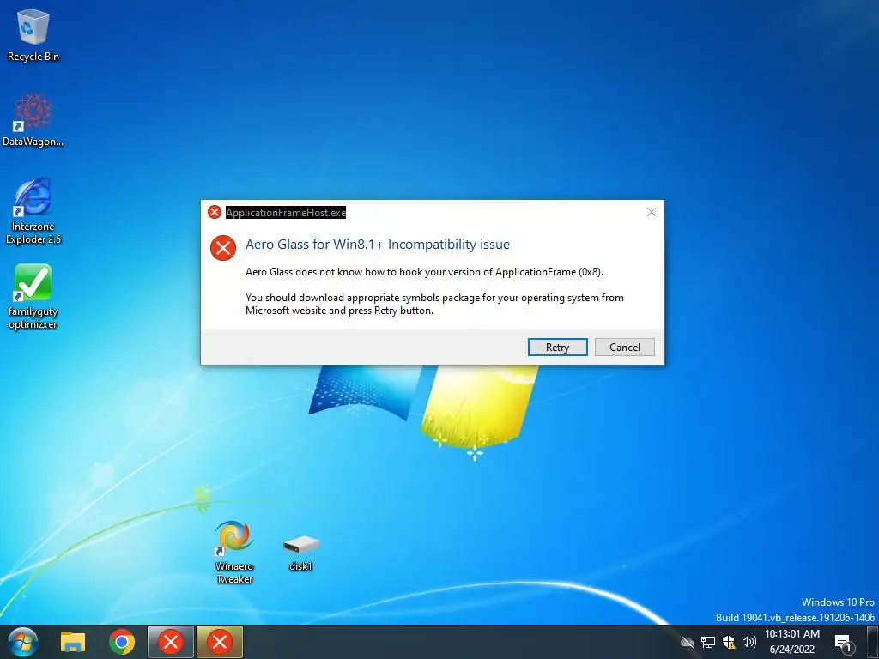Click the OneDrive cloud tray icon
The width and height of the screenshot is (879, 659).
687,642
